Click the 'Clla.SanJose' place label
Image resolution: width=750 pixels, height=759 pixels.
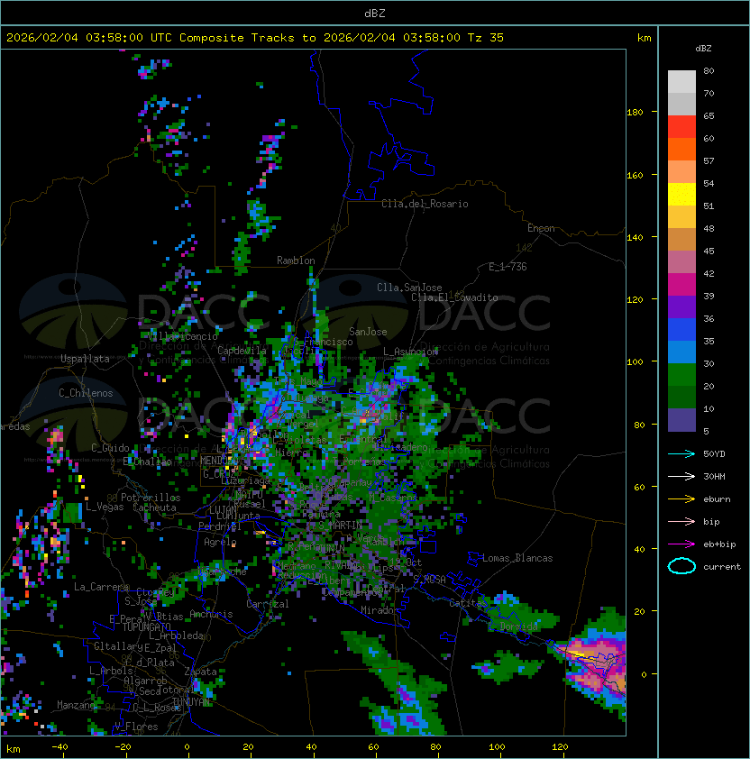pos(409,288)
